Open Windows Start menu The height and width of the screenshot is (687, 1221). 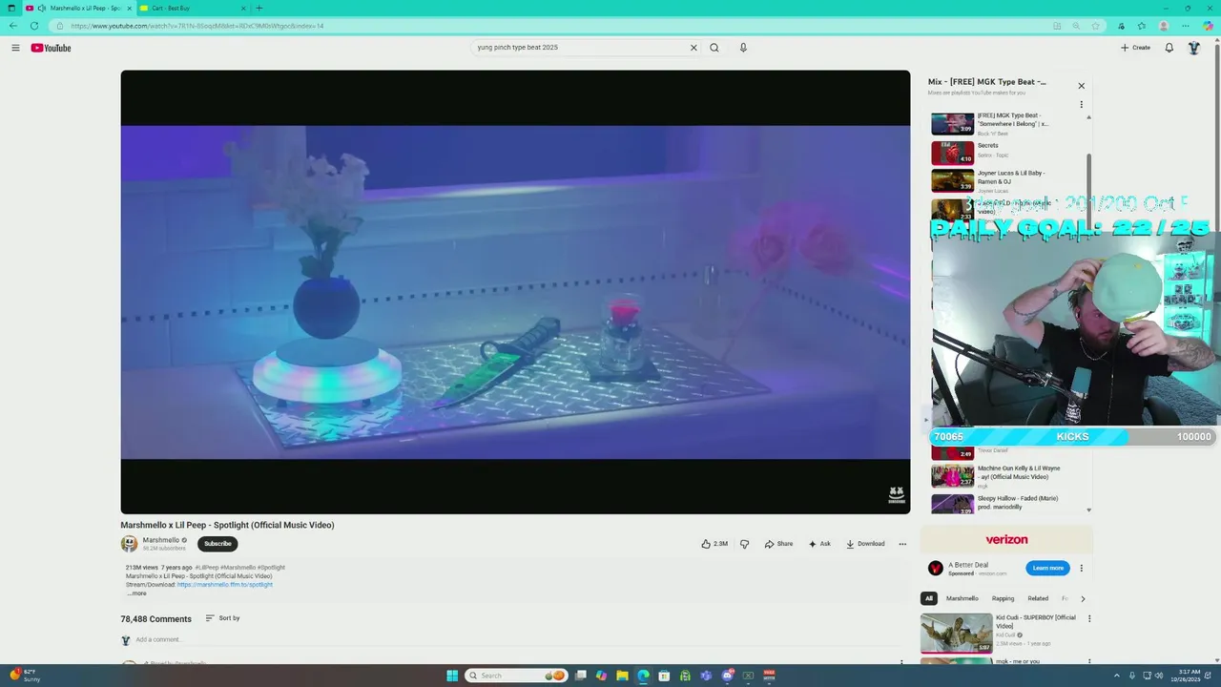pos(452,676)
